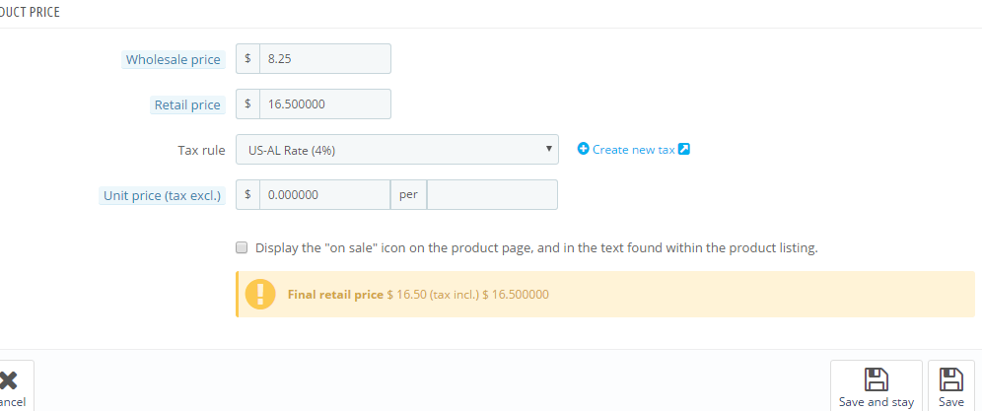Click the Unit price (tax excl.) label

point(163,196)
